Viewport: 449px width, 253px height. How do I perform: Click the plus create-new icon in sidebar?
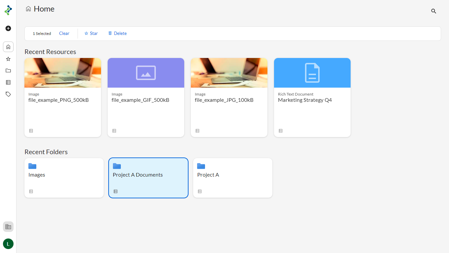point(8,28)
